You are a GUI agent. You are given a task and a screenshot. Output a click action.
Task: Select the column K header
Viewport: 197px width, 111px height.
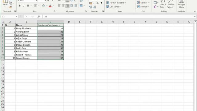point(146,22)
